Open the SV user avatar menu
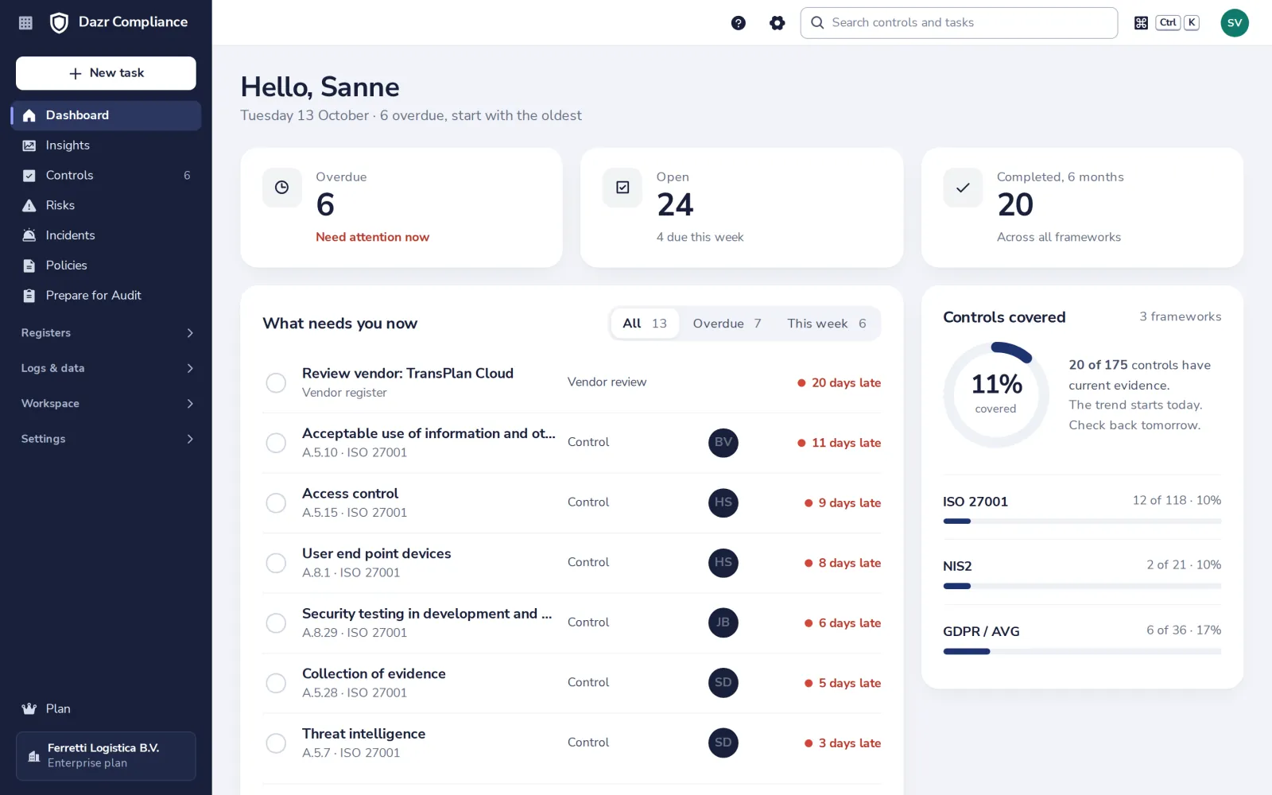This screenshot has width=1272, height=795. tap(1235, 23)
